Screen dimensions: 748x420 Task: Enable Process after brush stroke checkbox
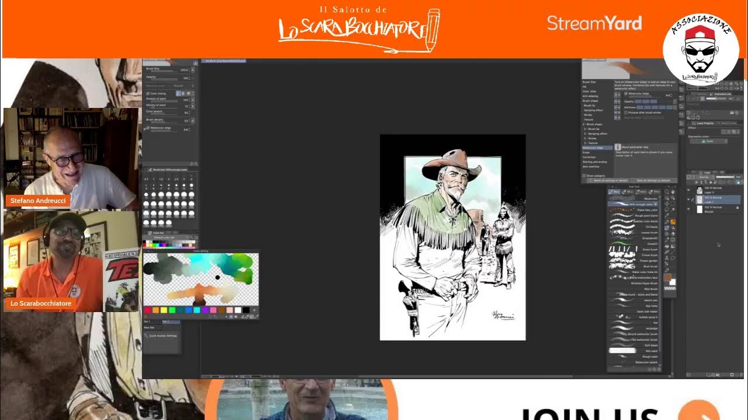626,113
